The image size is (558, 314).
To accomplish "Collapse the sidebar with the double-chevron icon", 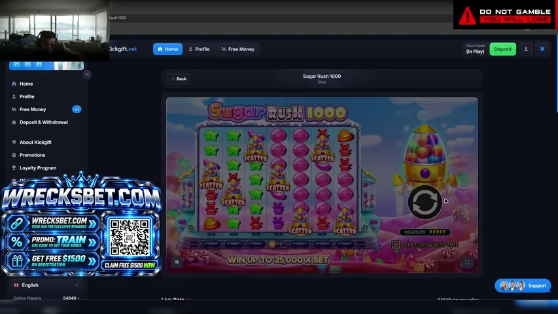I will tap(87, 75).
